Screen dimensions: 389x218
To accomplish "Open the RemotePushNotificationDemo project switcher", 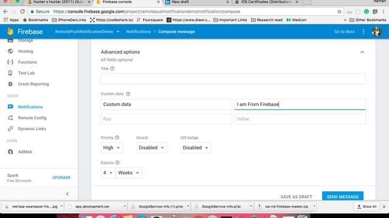I will point(87,31).
